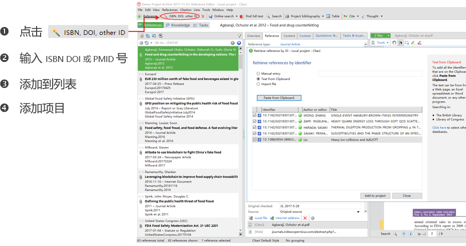Click the Add to project button

pos(375,195)
